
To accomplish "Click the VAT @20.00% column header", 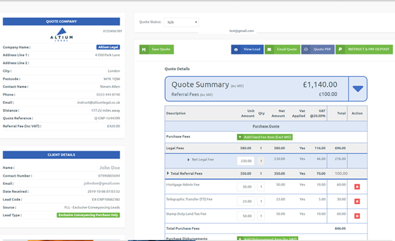I will click(x=318, y=114).
